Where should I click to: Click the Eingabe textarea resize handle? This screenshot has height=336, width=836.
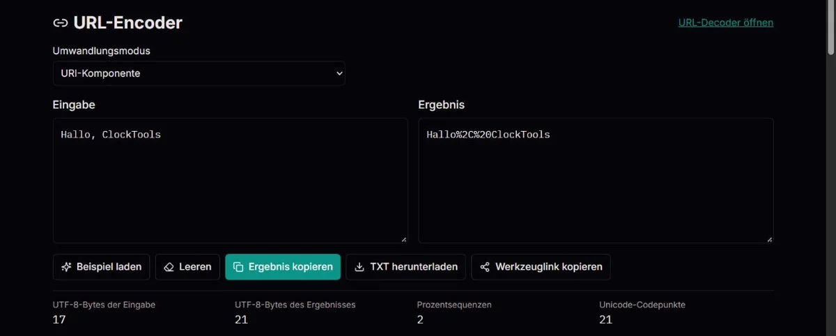tap(403, 238)
